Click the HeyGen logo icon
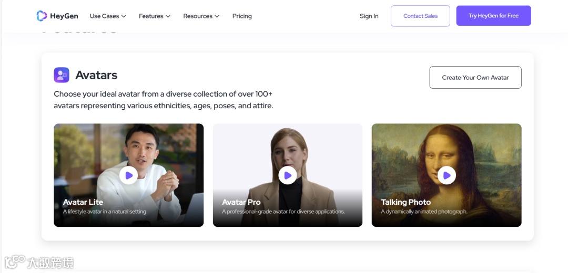This screenshot has width=568, height=273. click(42, 16)
